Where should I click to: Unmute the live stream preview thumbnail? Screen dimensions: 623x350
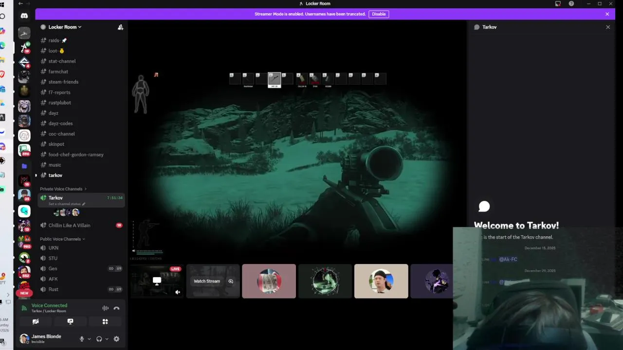[178, 292]
